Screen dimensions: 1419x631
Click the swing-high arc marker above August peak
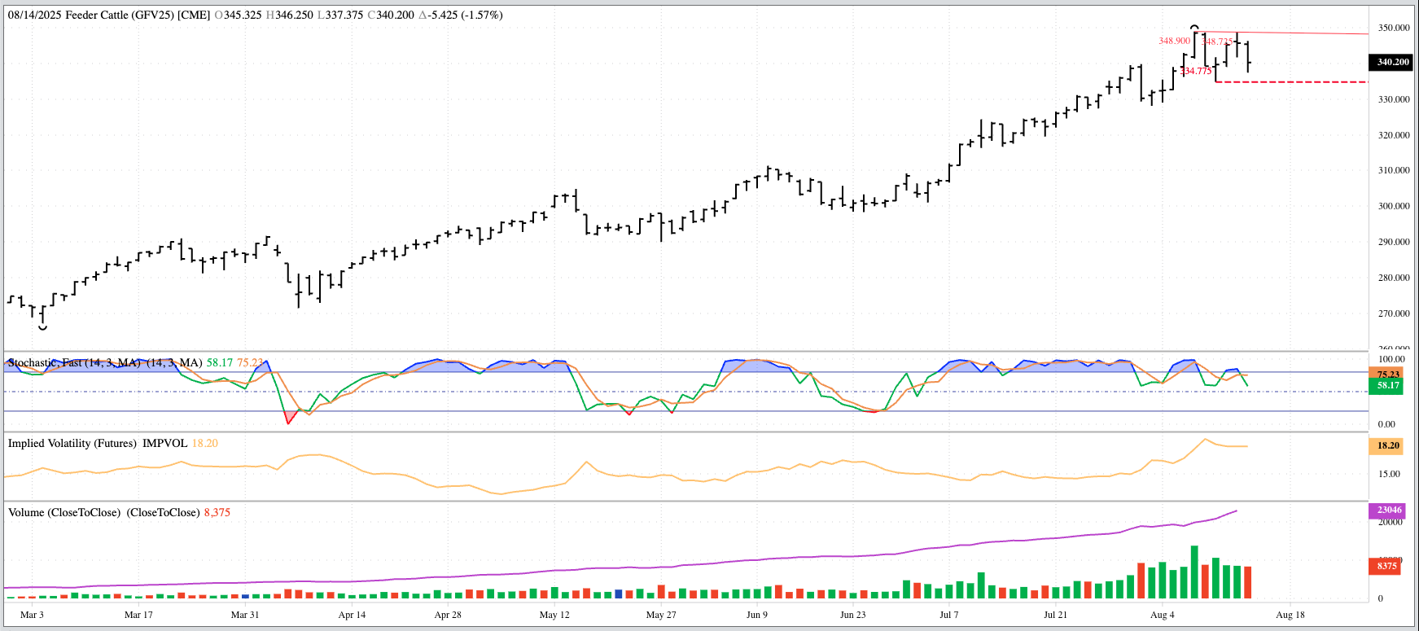point(1194,28)
